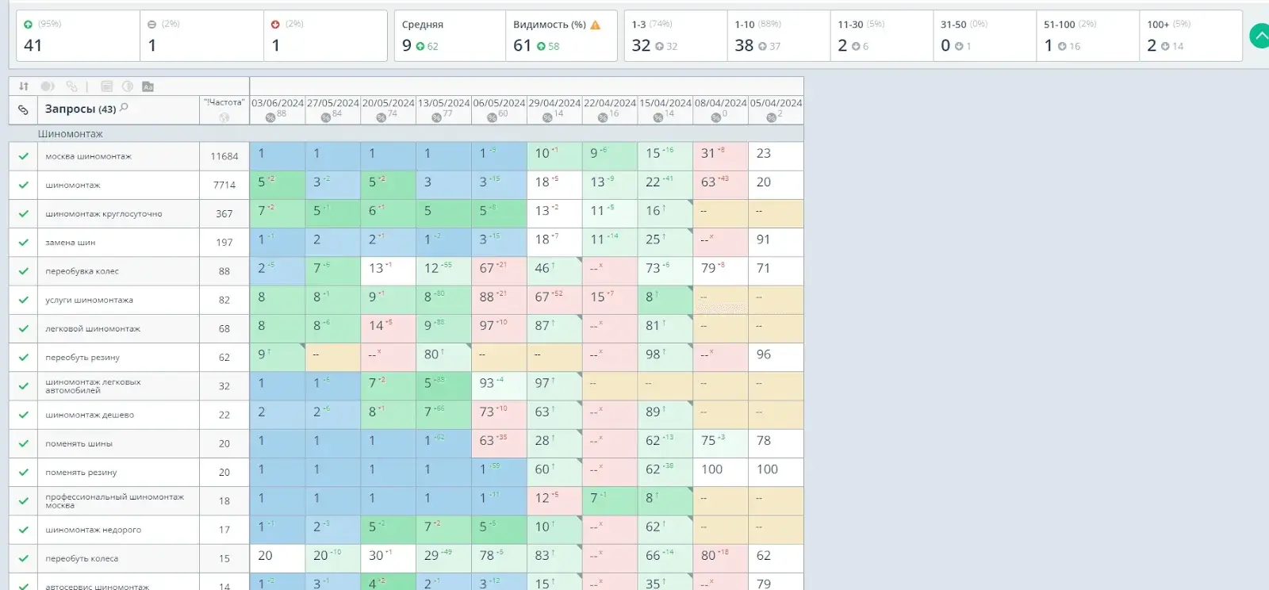Click the поменять резину keyword

click(81, 473)
